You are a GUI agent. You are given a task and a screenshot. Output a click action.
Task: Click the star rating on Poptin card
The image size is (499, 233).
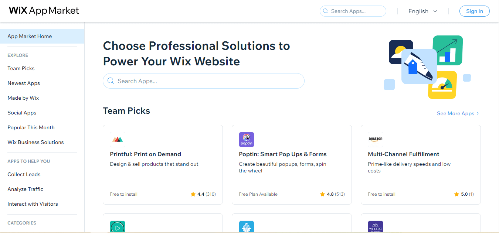point(332,194)
